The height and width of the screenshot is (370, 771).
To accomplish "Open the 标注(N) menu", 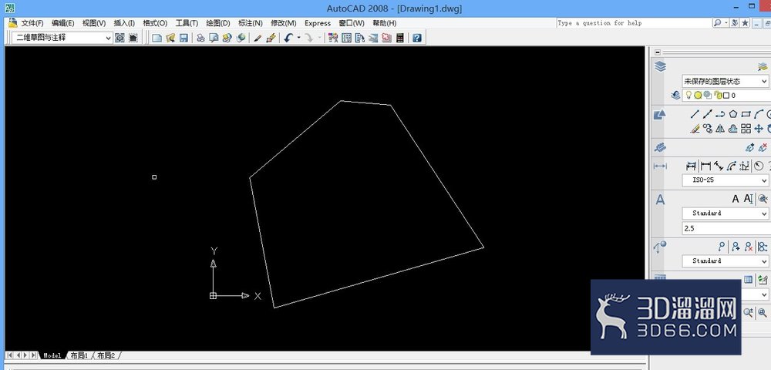I will [x=251, y=23].
